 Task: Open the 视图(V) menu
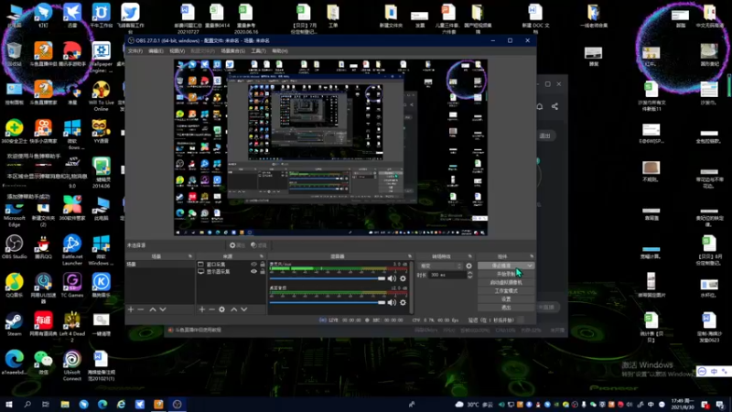[178, 51]
